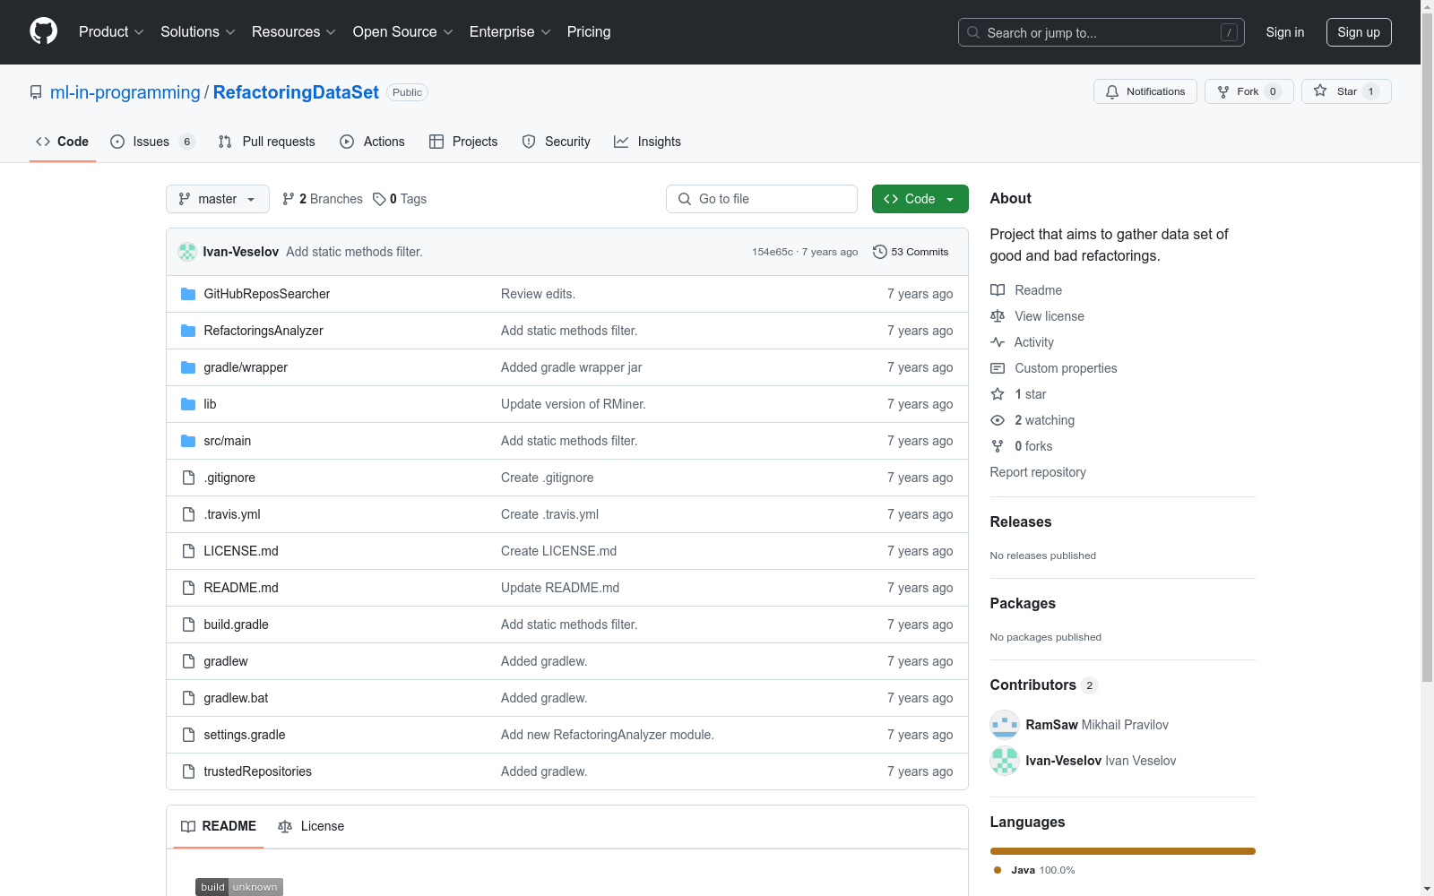
Task: Click the branches icon next to 2 Branches
Action: (x=289, y=199)
